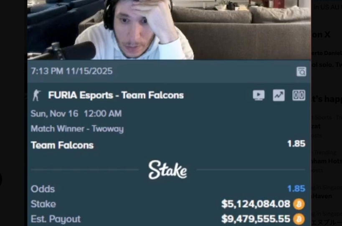Open the bet preview icon beside the timestamp
This screenshot has height=226, width=342.
pyautogui.click(x=301, y=72)
